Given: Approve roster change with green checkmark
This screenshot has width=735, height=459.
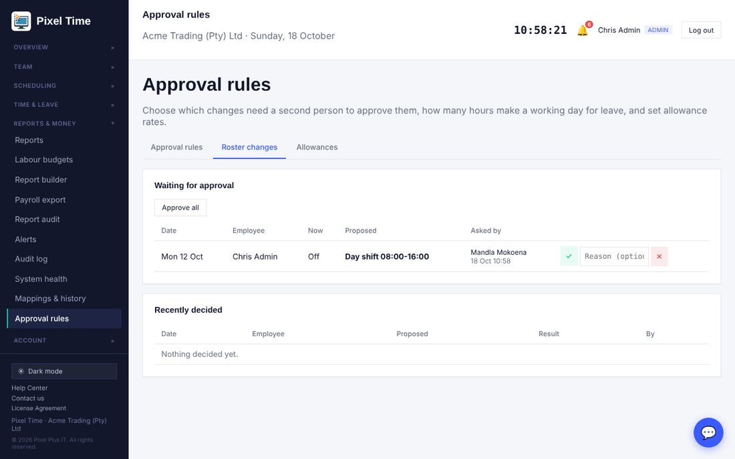Looking at the screenshot, I should [x=569, y=256].
